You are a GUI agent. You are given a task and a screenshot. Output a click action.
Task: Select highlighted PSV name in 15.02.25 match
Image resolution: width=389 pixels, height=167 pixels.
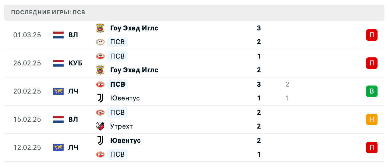click(x=117, y=112)
